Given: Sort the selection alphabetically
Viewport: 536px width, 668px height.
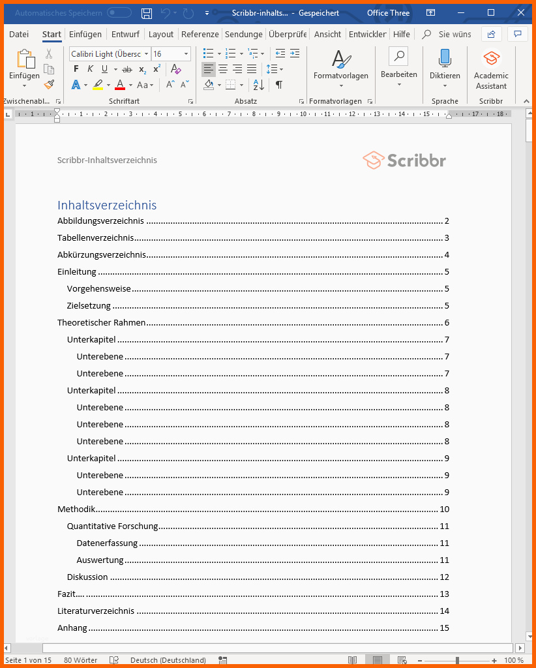Looking at the screenshot, I should 259,85.
